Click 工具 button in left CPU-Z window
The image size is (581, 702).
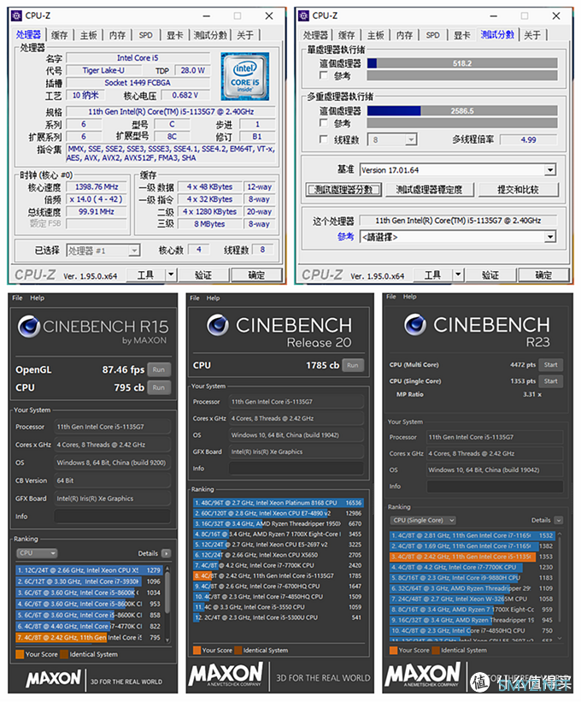point(145,274)
